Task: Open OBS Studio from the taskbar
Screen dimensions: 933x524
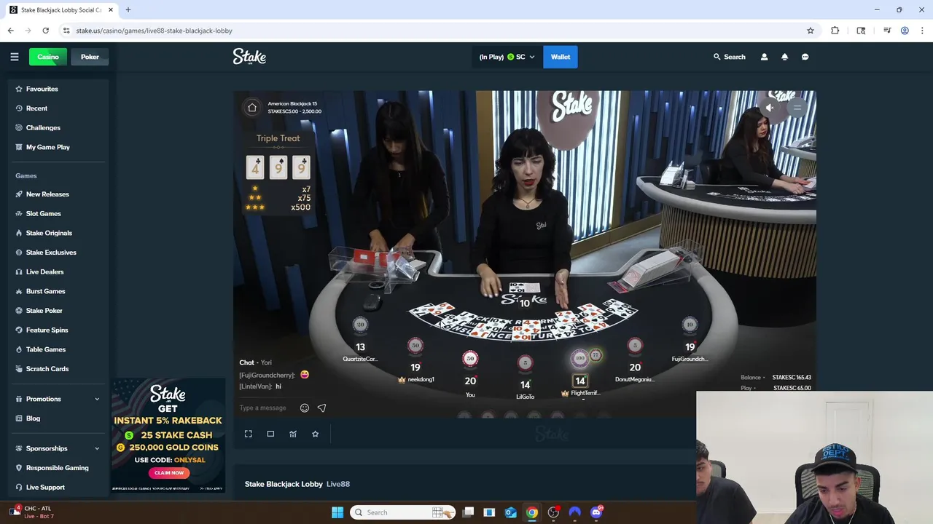Action: pyautogui.click(x=553, y=512)
